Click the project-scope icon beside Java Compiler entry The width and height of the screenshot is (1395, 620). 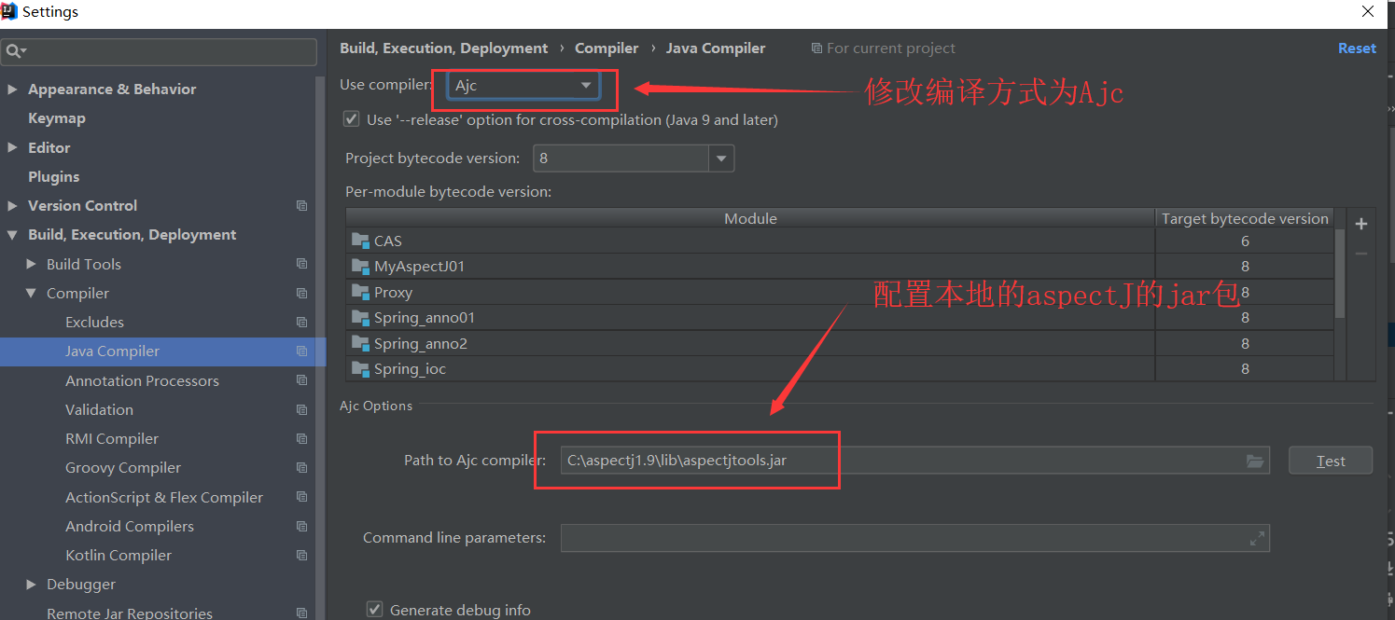click(x=301, y=351)
